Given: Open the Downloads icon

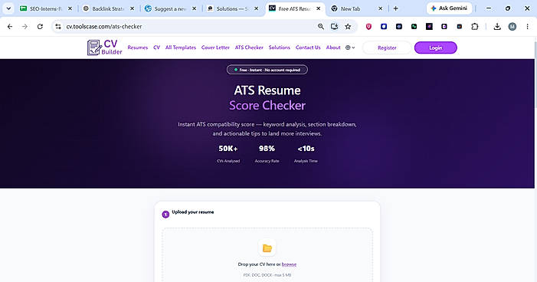Looking at the screenshot, I should tap(497, 26).
